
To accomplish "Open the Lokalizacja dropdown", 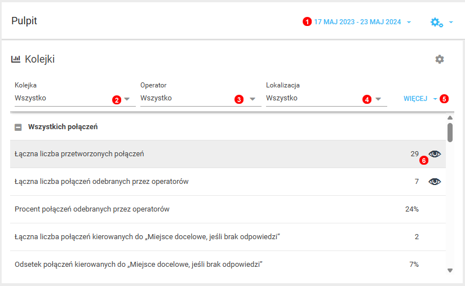I will coord(326,98).
